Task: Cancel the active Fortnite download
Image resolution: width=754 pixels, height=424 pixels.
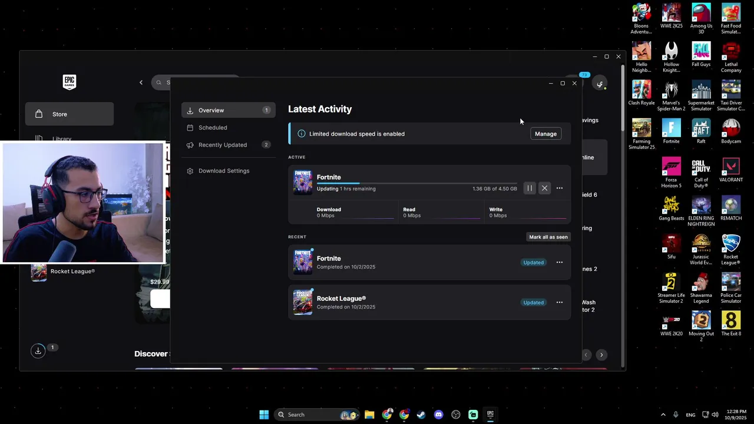Action: [x=544, y=188]
